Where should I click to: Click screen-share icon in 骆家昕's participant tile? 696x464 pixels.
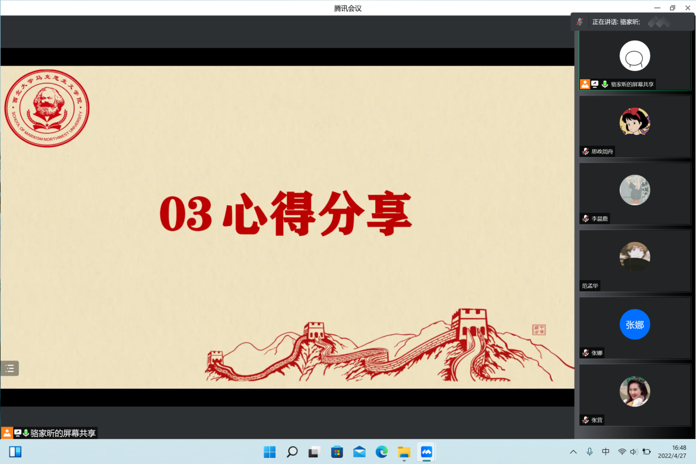point(595,84)
